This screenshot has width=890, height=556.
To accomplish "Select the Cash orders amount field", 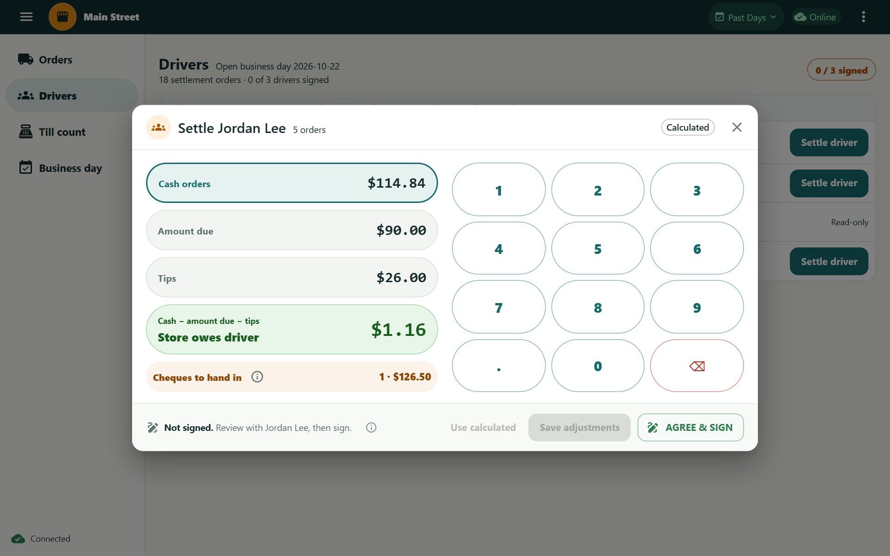I will click(292, 183).
